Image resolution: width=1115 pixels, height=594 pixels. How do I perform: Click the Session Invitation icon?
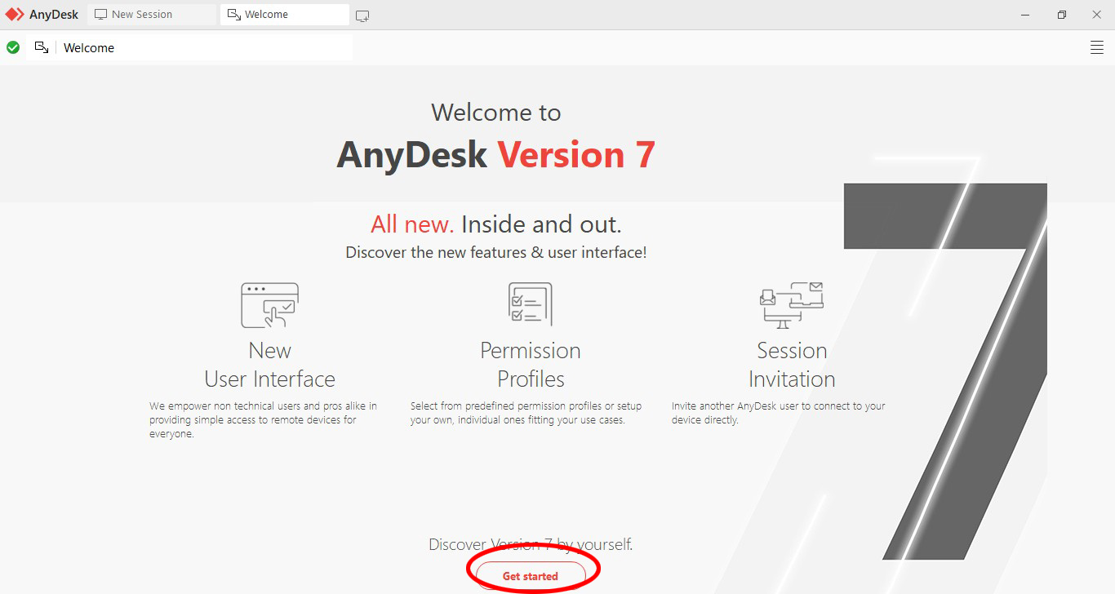tap(791, 305)
